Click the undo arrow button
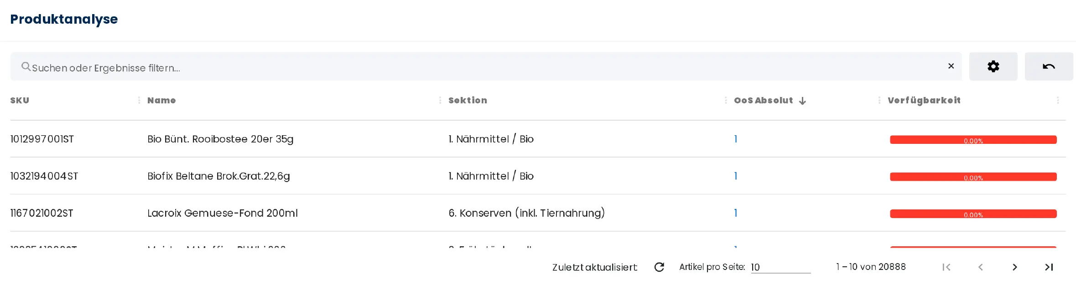The image size is (1076, 295). point(1049,66)
